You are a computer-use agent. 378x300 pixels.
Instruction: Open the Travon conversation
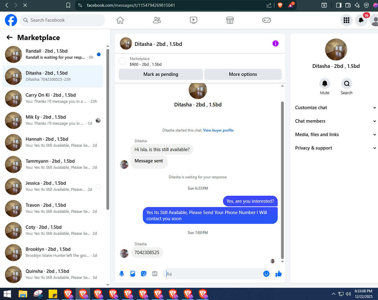[53, 209]
